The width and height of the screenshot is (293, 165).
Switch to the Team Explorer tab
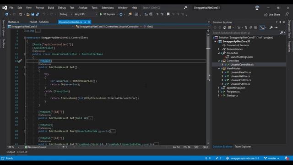(243, 147)
